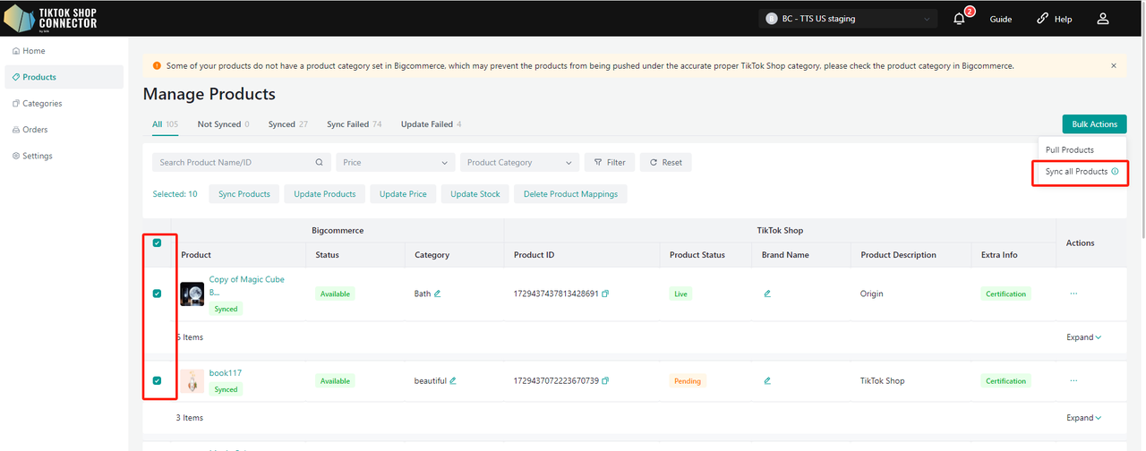This screenshot has width=1146, height=451.
Task: Dismiss the warning banner with X
Action: click(1114, 66)
